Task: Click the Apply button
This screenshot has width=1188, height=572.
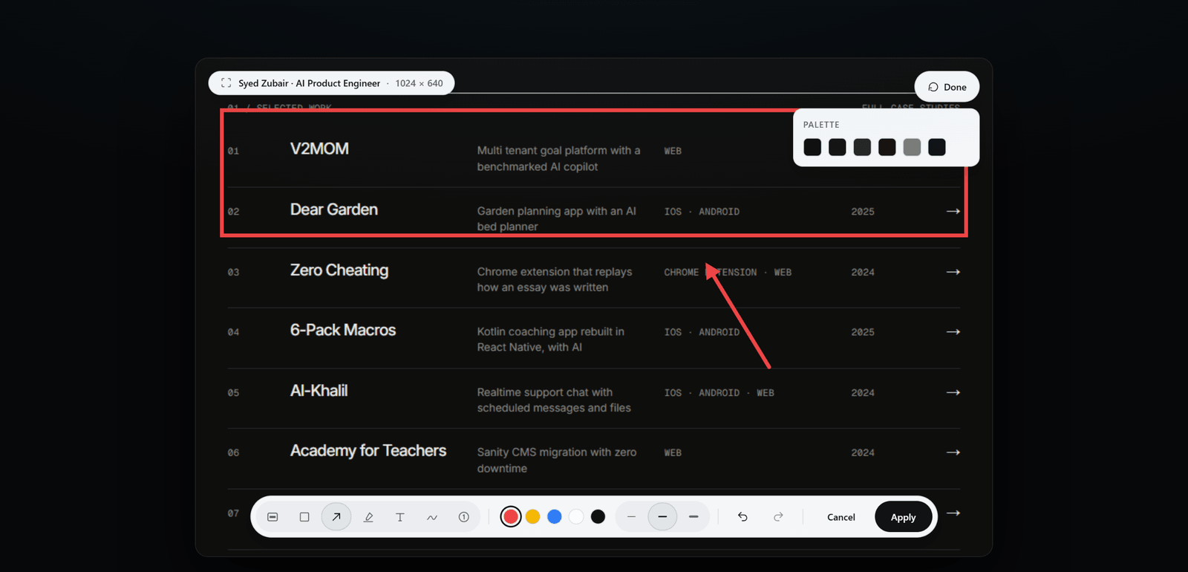Action: (903, 517)
